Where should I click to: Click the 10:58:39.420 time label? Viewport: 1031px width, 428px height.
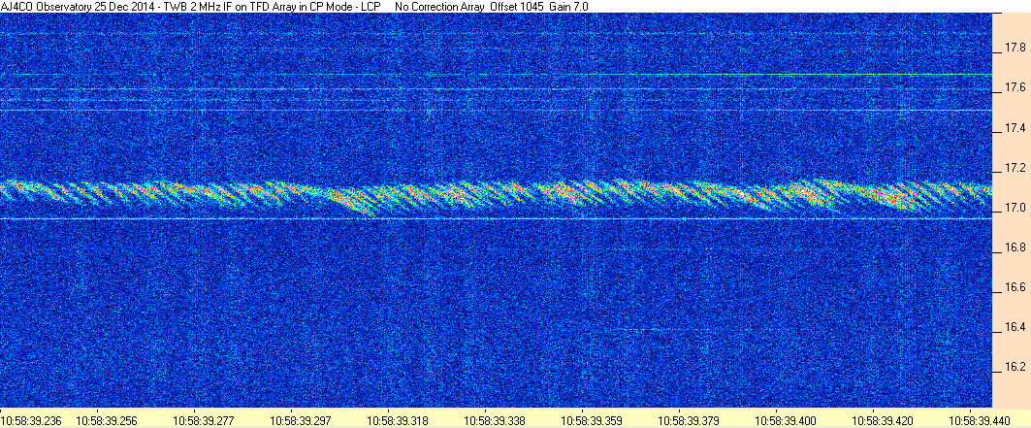881,419
